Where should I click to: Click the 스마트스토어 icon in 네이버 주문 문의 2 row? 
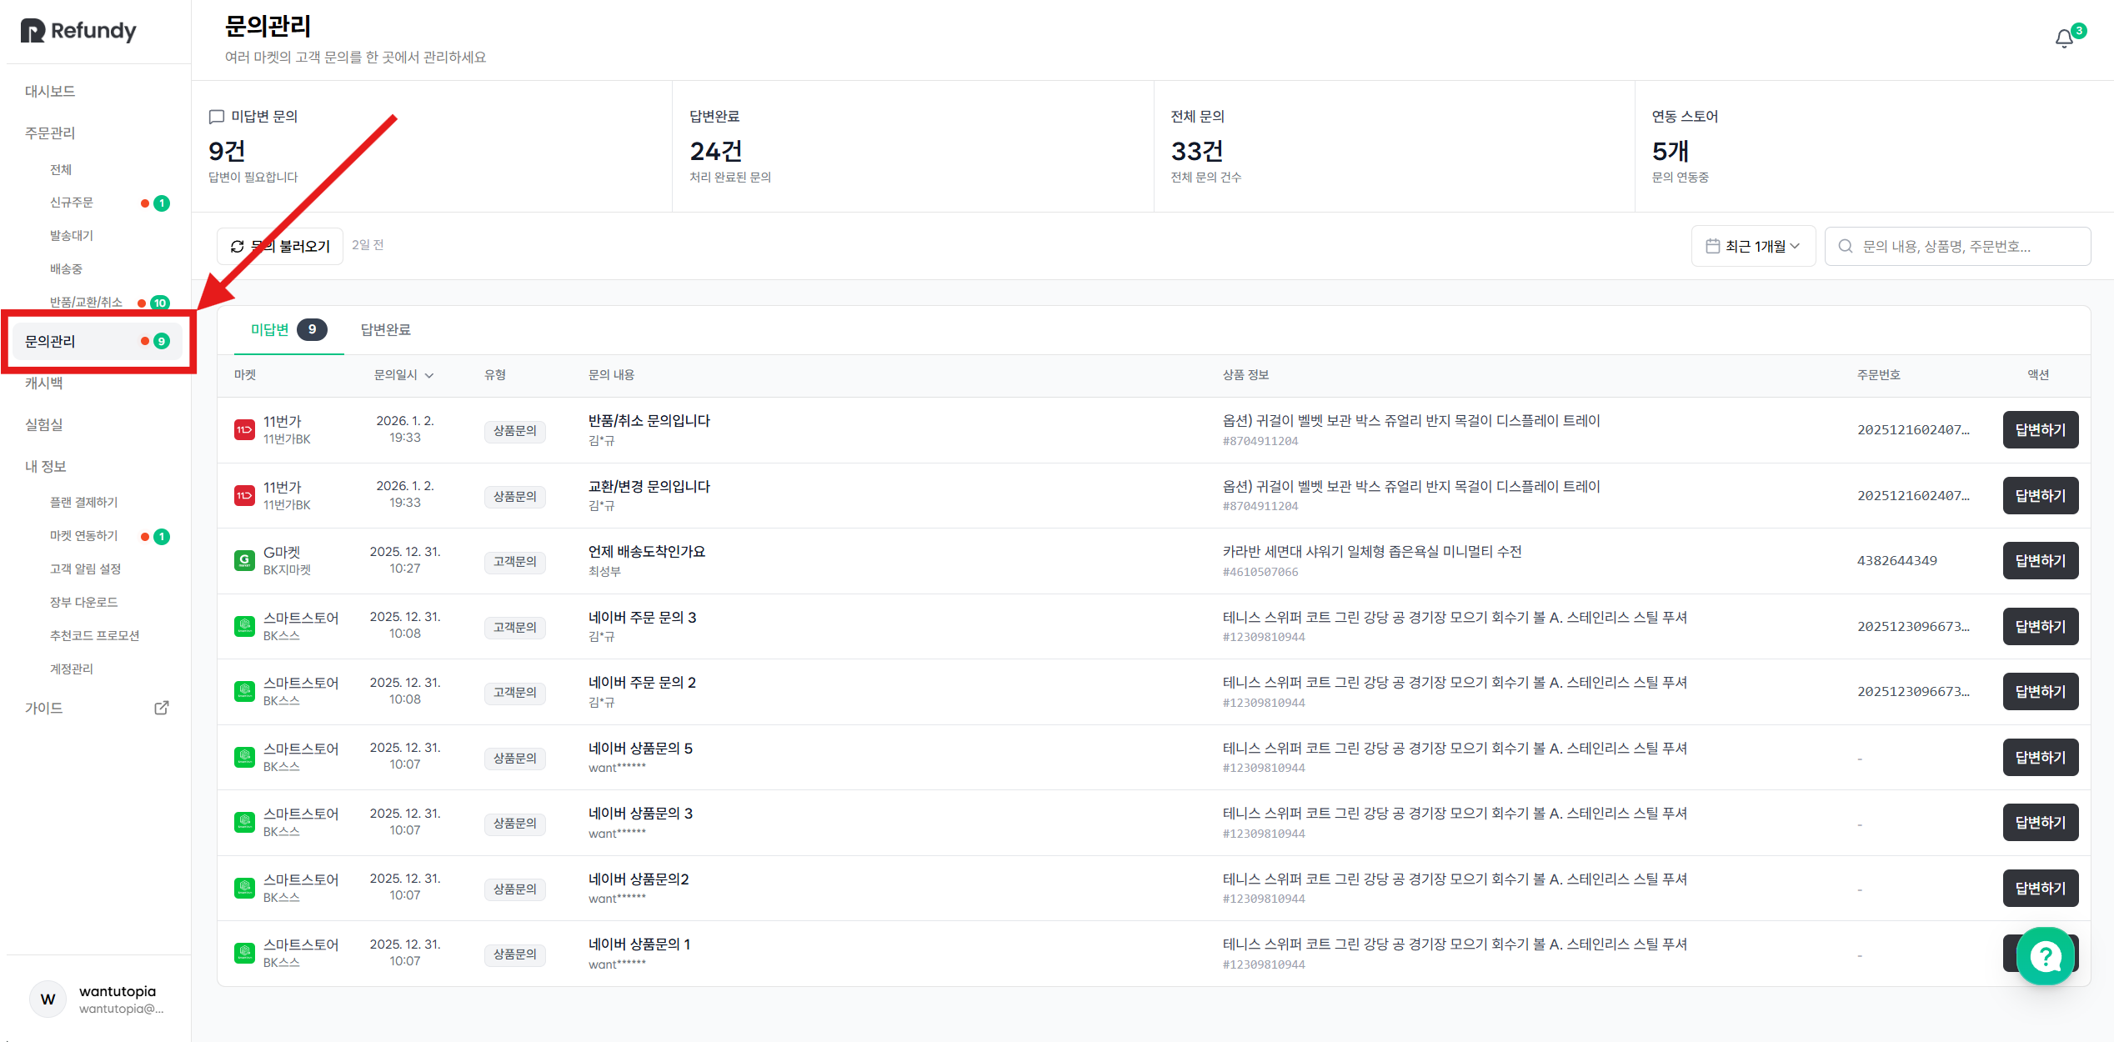point(244,691)
